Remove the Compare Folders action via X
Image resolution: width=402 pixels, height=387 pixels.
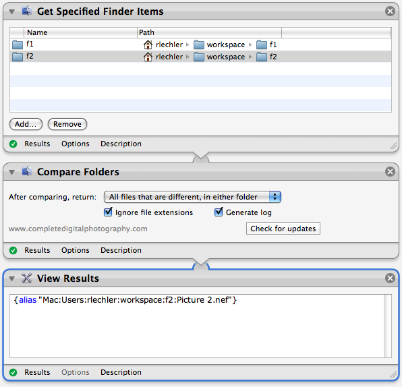click(390, 171)
